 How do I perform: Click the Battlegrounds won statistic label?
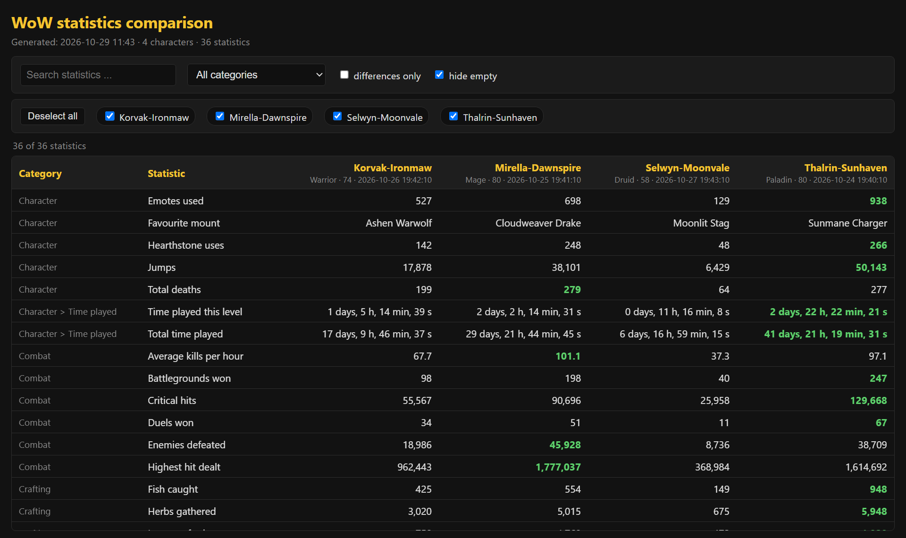click(189, 378)
